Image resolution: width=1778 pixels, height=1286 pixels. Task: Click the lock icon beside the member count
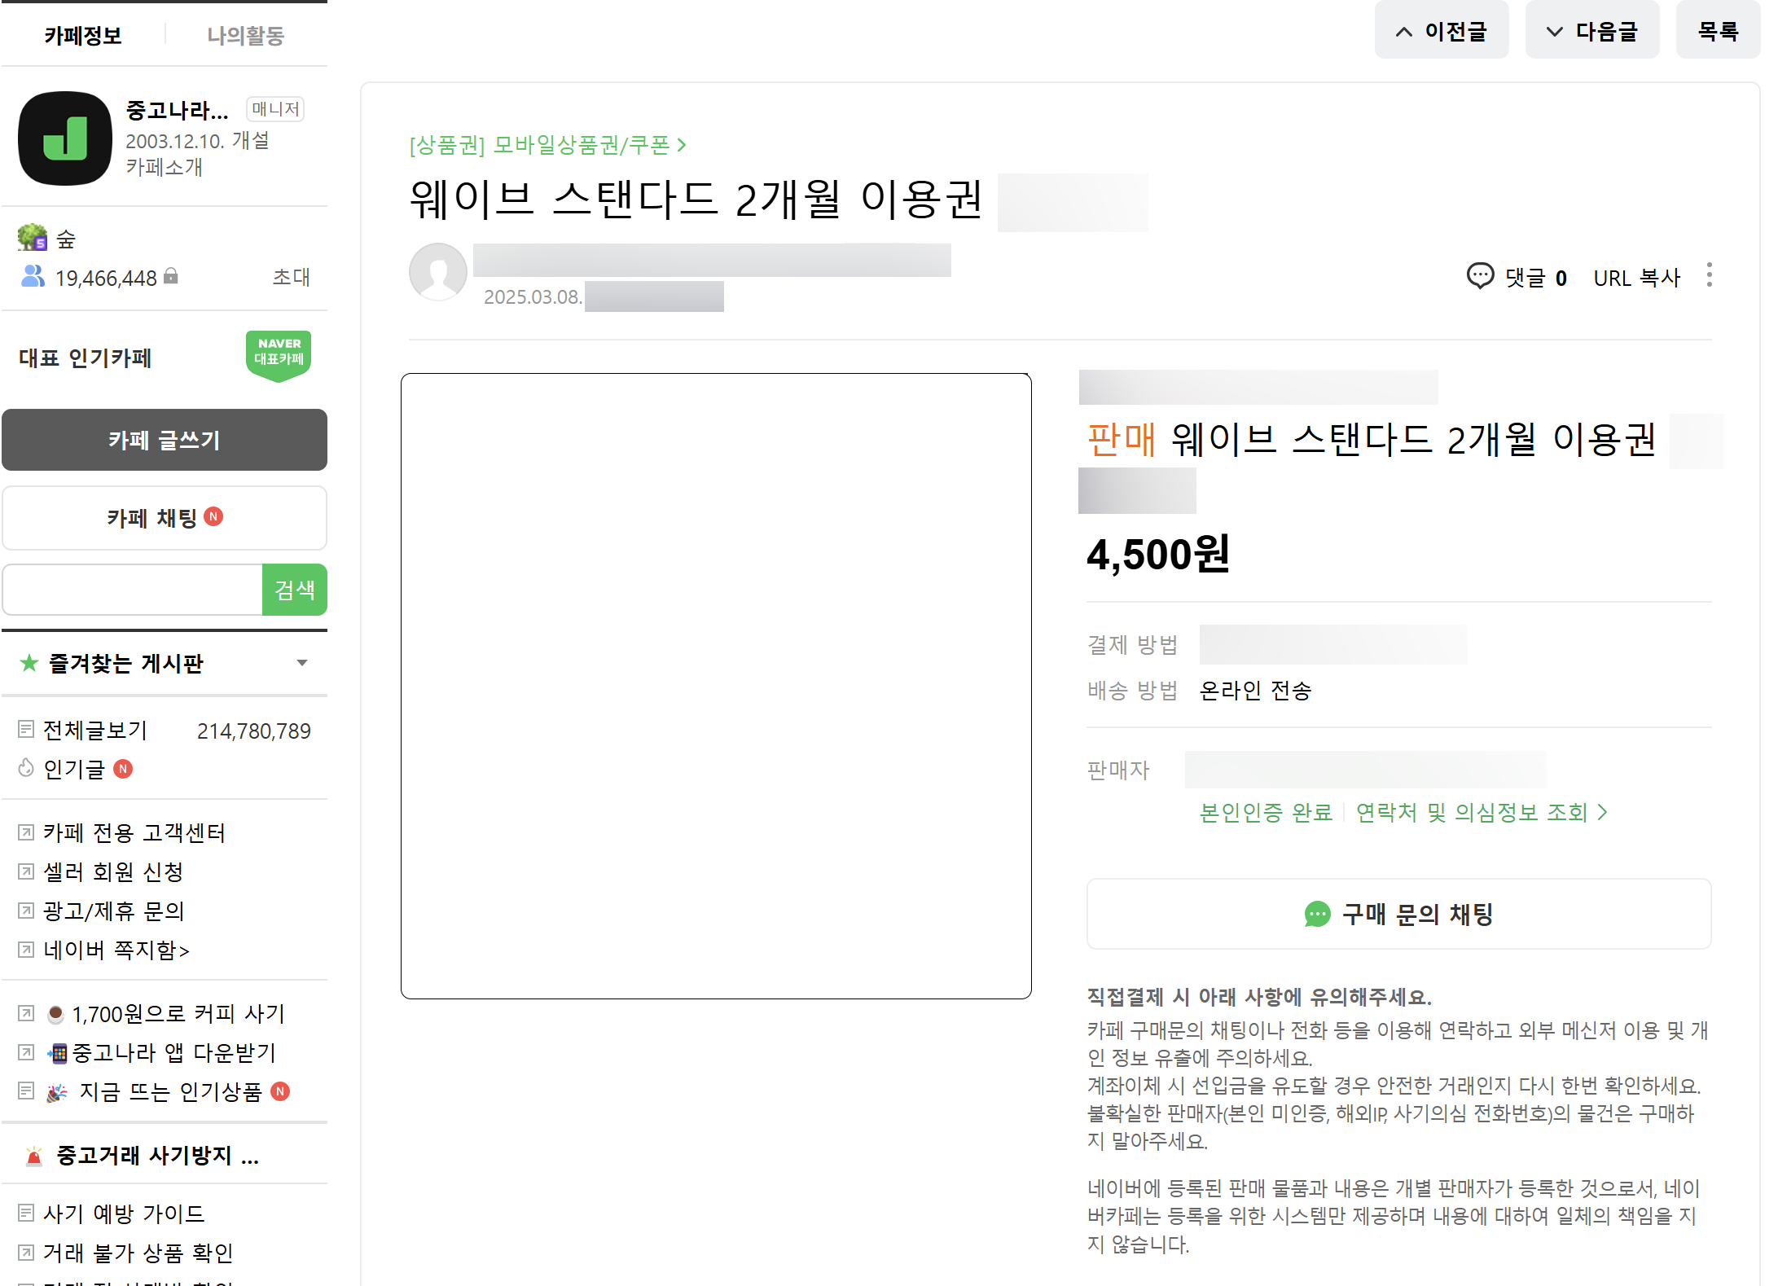click(x=171, y=276)
